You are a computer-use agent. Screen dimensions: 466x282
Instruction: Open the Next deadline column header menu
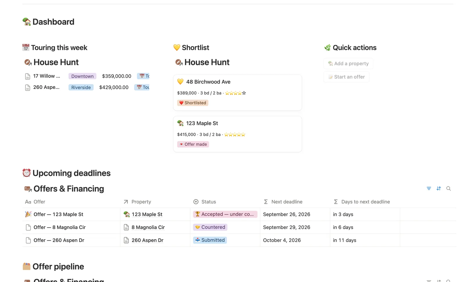tap(295, 202)
